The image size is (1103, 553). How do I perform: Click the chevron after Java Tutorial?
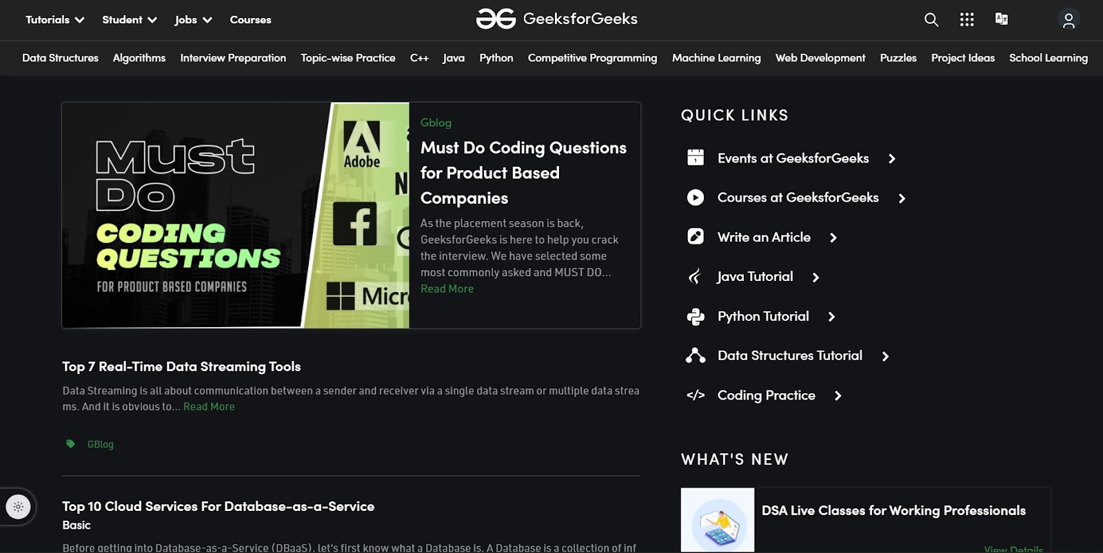pyautogui.click(x=816, y=278)
